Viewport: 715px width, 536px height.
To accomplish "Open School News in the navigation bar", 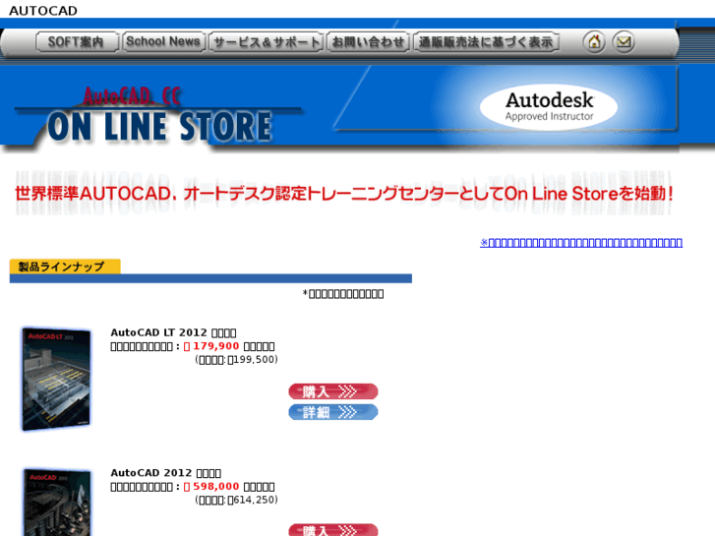I will click(163, 42).
